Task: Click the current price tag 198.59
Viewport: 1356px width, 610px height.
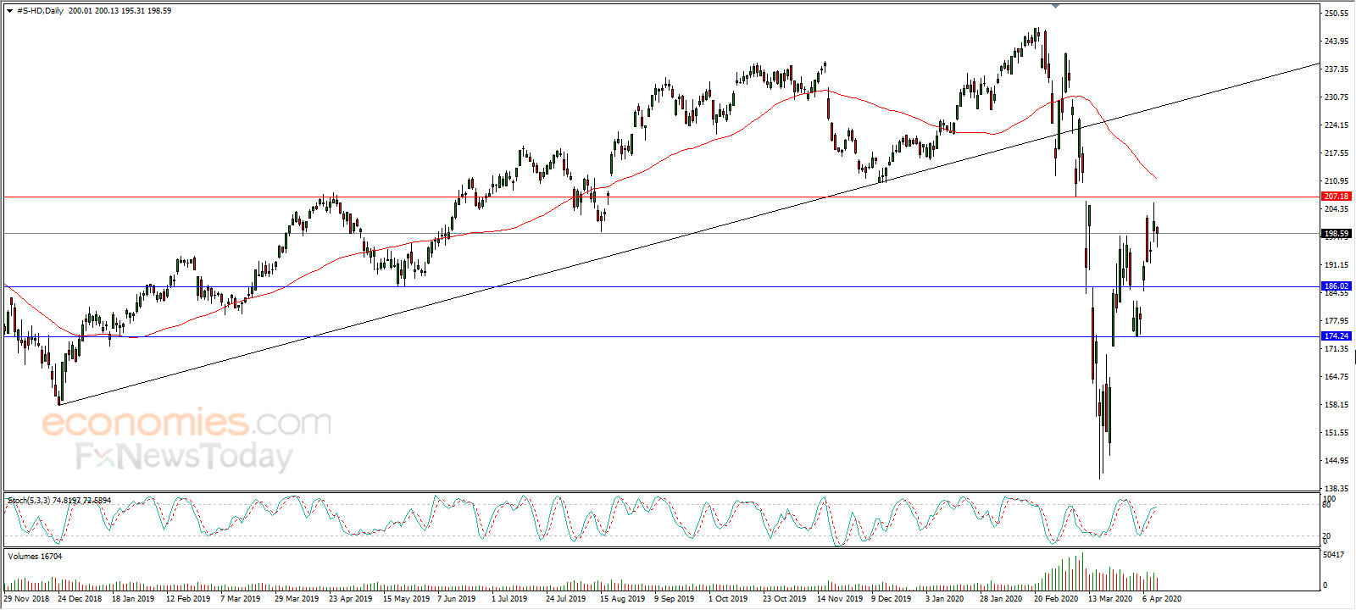Action: 1337,234
